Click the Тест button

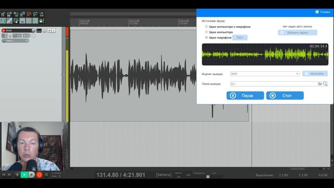240,38
